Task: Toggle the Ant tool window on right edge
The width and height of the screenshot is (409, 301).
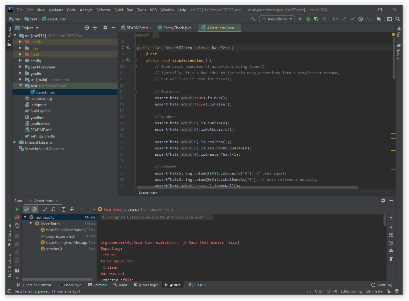Action: pos(399,32)
